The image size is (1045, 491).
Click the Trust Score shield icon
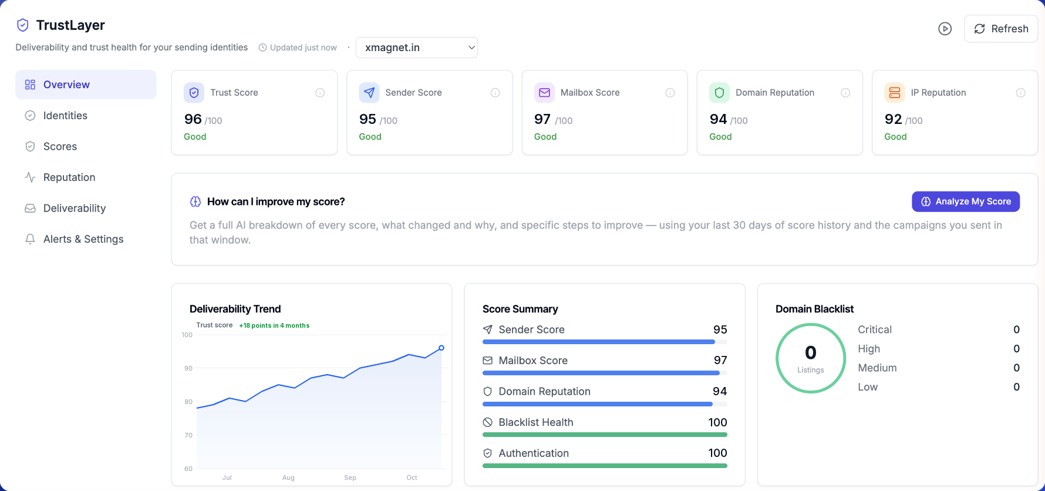pyautogui.click(x=194, y=93)
